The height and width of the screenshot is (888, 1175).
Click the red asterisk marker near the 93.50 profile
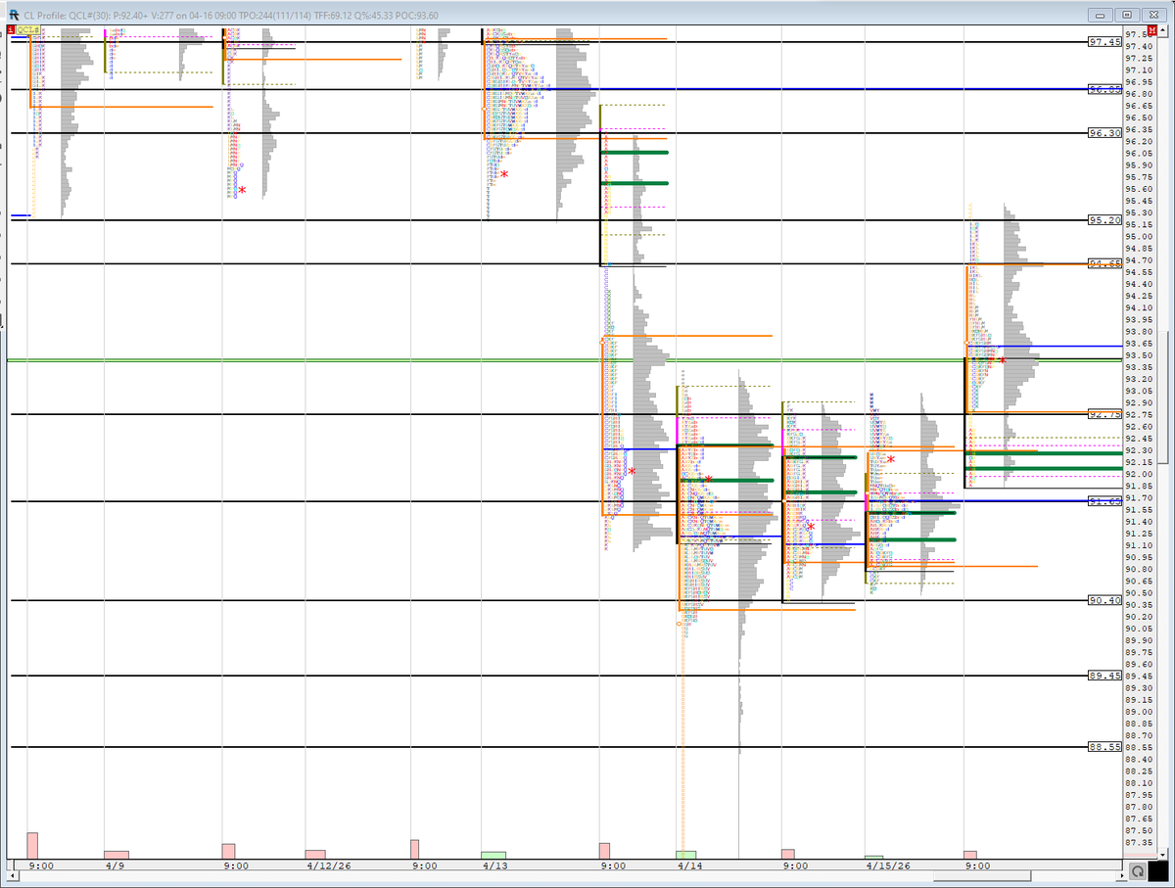tap(1003, 360)
